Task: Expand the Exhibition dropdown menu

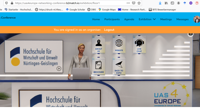Action: [x=147, y=19]
